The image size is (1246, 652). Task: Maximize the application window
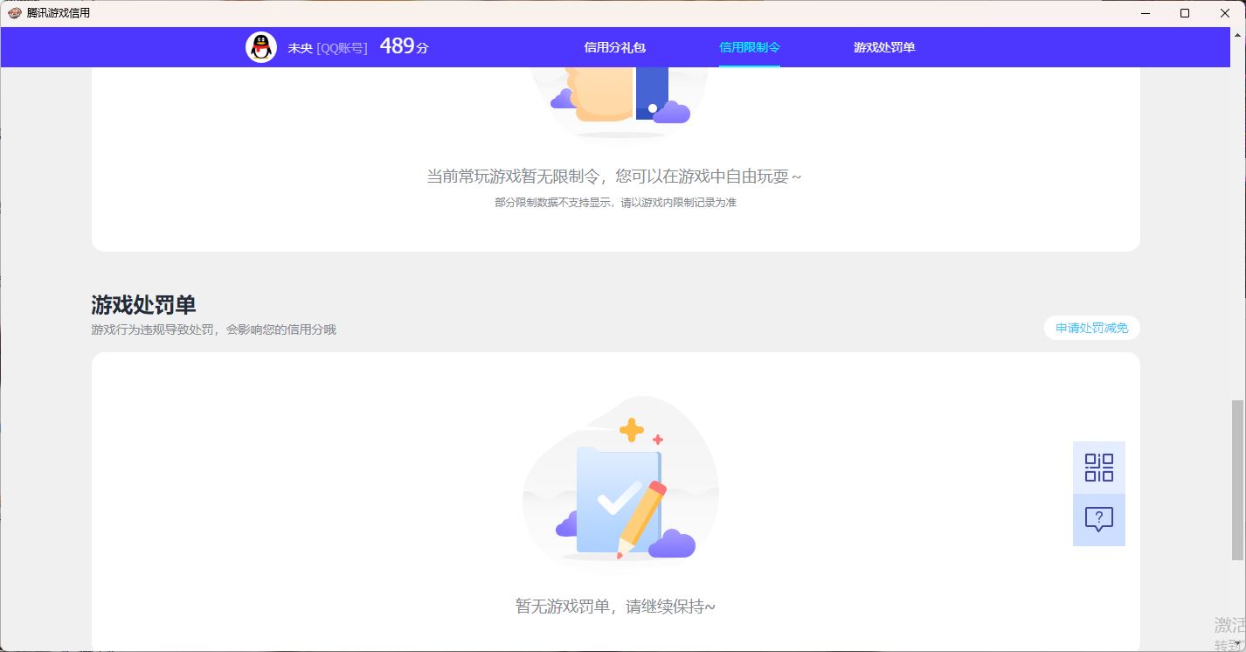[1185, 13]
